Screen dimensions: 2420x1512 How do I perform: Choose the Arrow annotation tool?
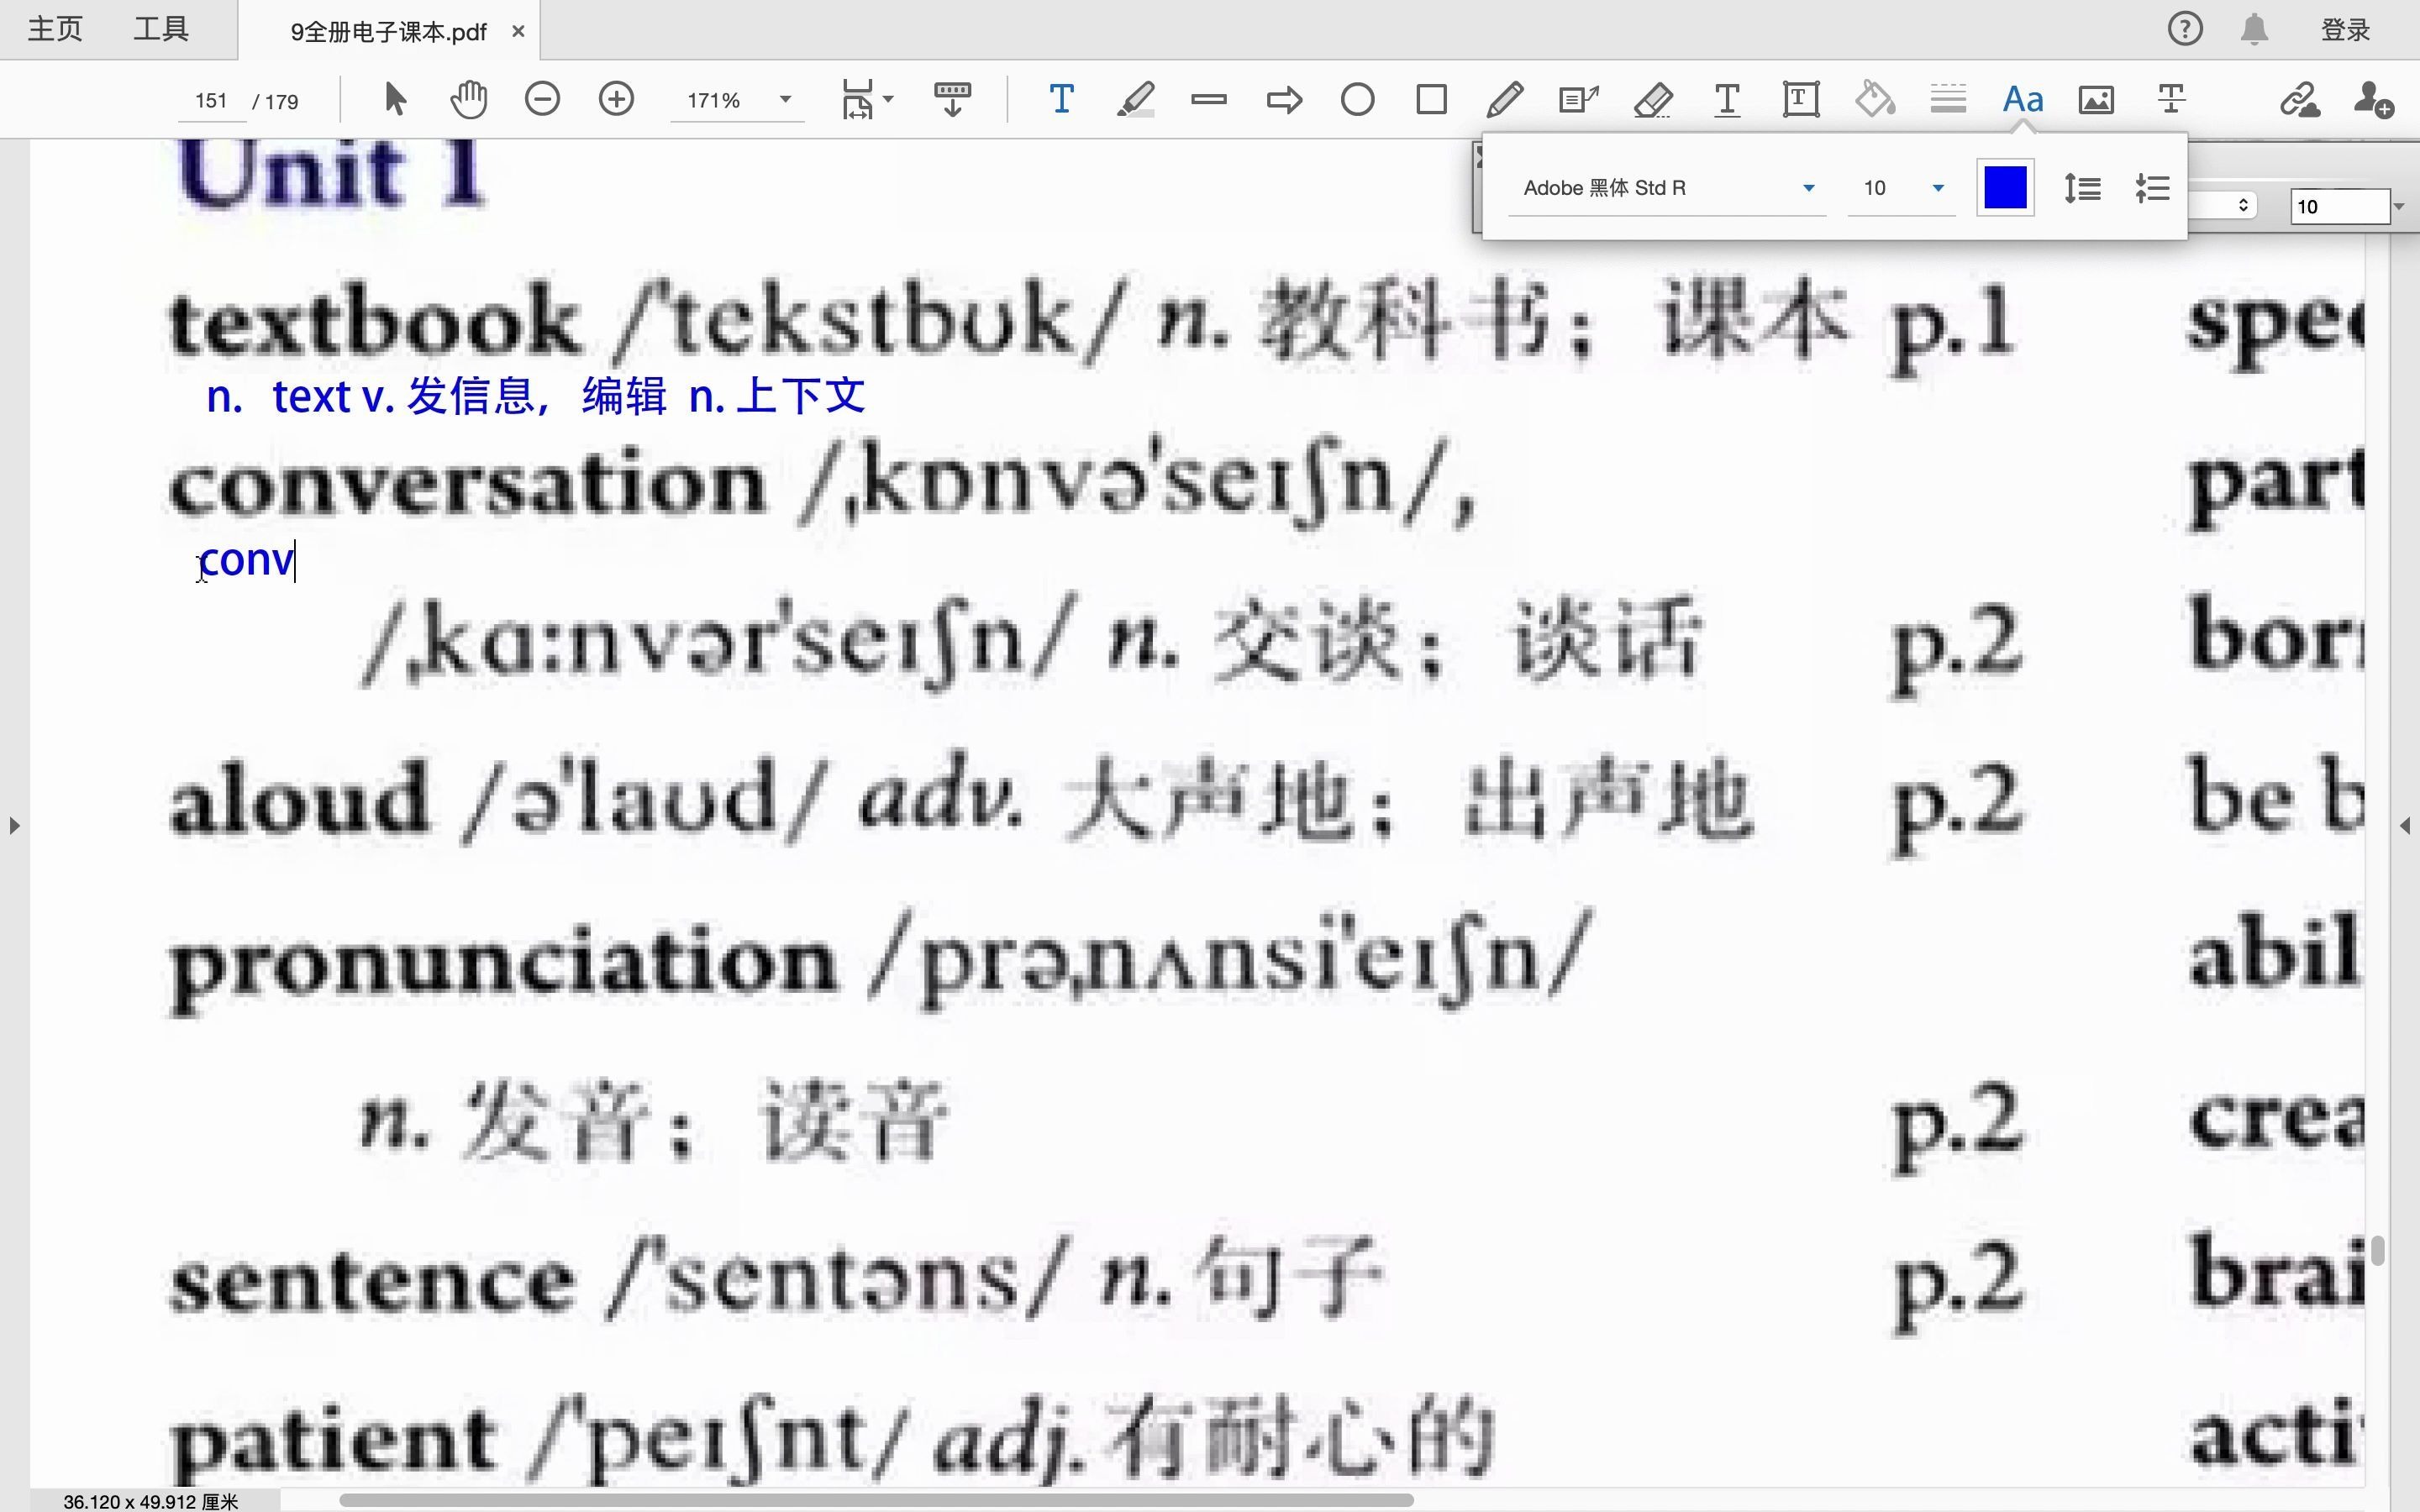[x=1283, y=99]
